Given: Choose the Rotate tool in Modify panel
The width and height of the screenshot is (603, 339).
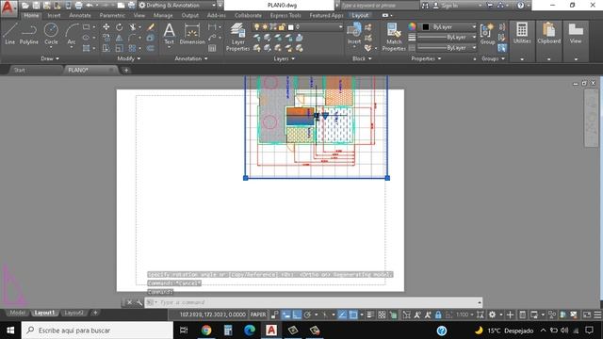Looking at the screenshot, I should pyautogui.click(x=120, y=27).
